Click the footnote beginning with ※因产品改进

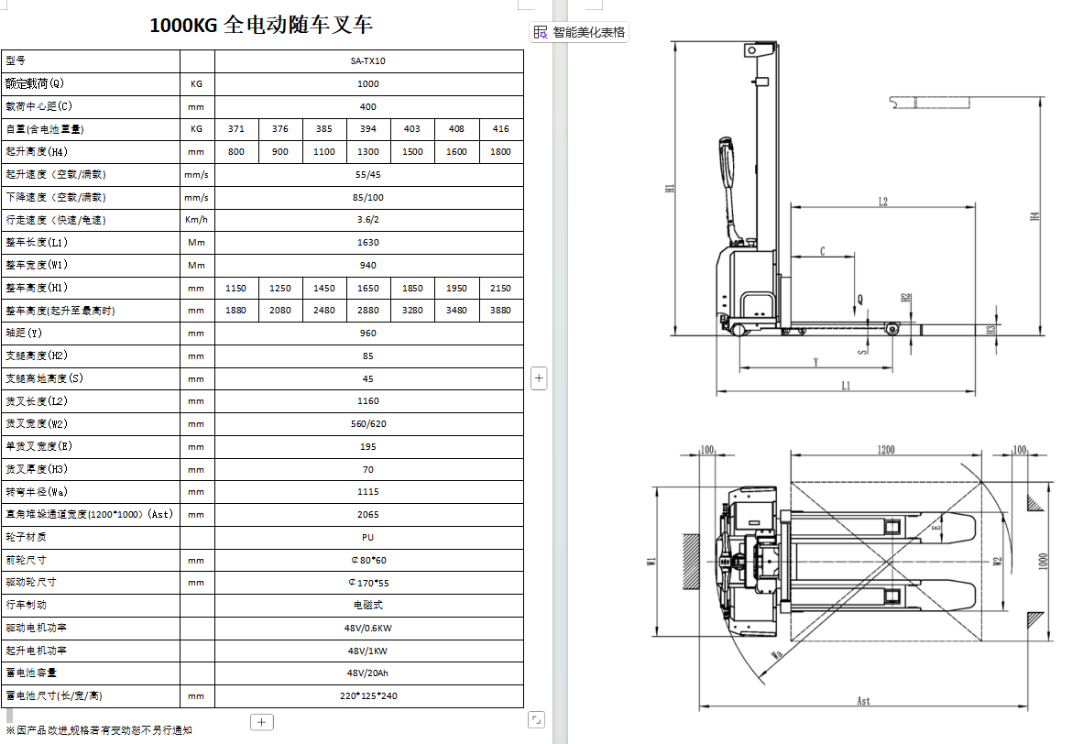click(99, 729)
